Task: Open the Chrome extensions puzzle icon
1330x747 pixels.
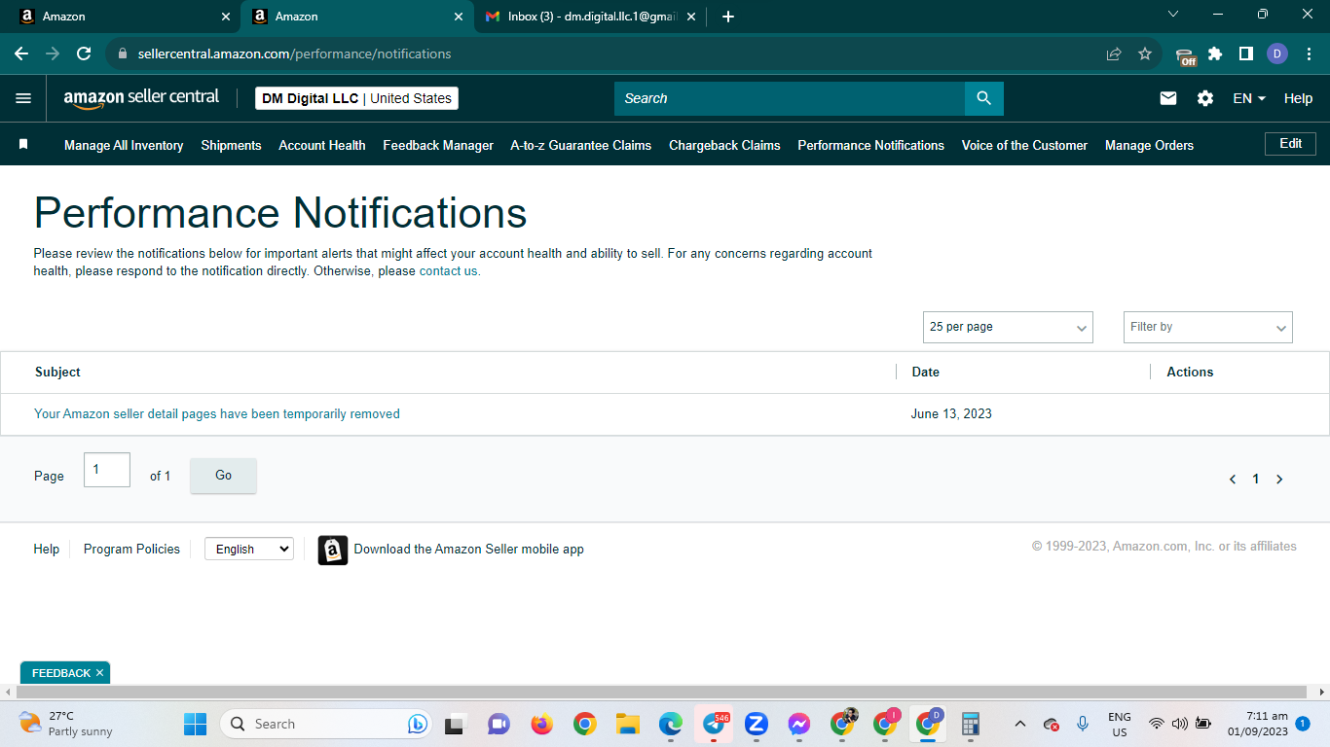Action: tap(1215, 53)
